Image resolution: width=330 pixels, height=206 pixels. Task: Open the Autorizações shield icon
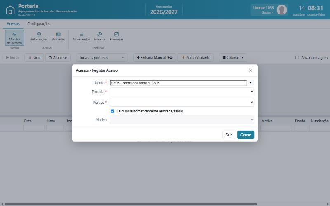[39, 34]
